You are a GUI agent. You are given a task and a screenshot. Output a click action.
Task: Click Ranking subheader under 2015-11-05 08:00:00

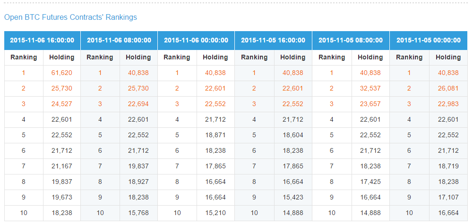(332, 57)
